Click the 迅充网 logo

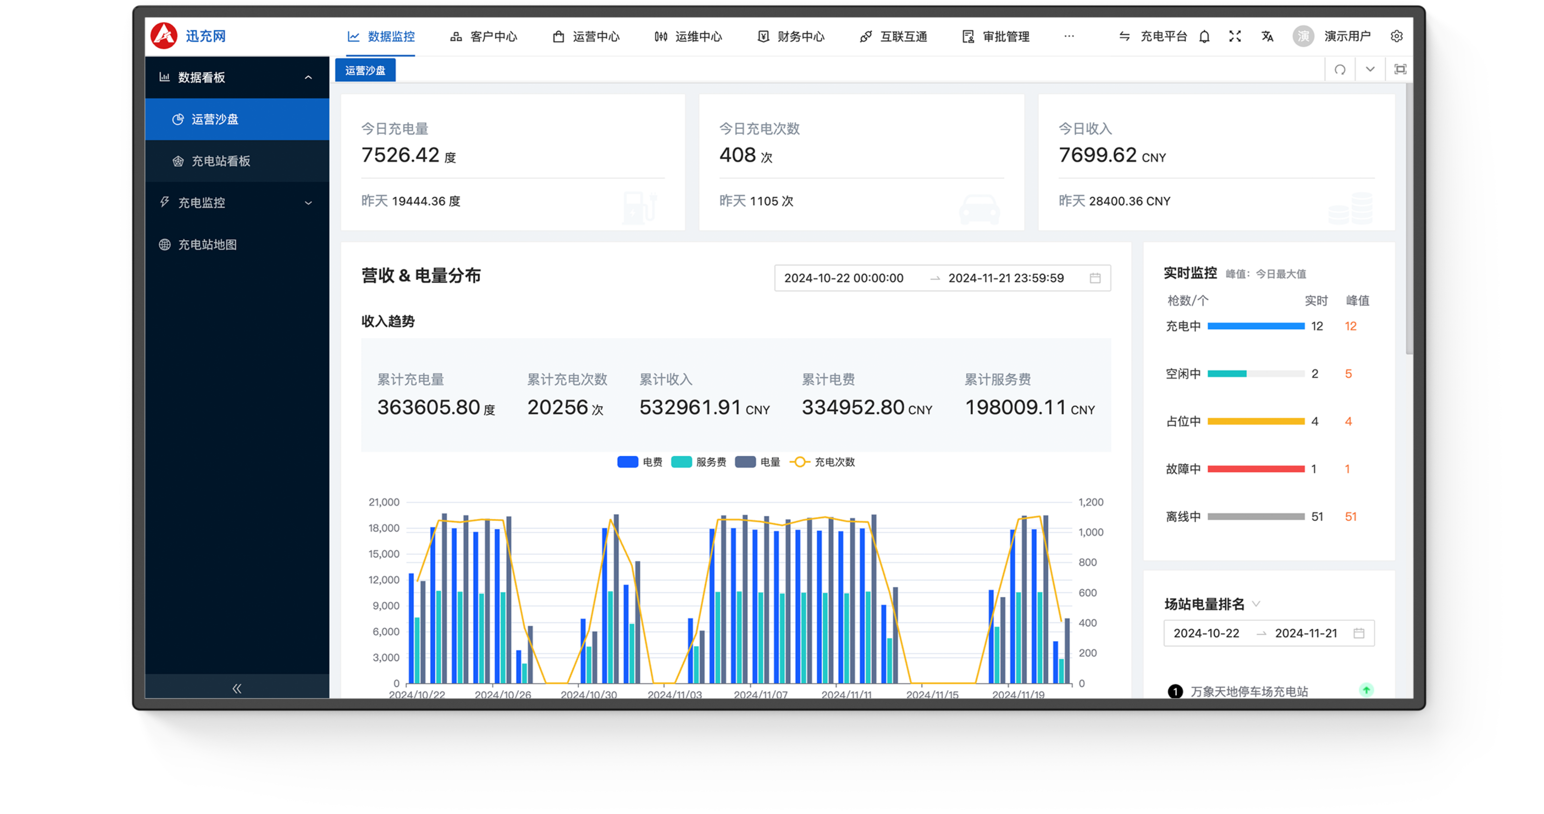164,36
